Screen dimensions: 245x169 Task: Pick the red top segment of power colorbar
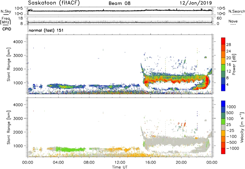click(223, 41)
